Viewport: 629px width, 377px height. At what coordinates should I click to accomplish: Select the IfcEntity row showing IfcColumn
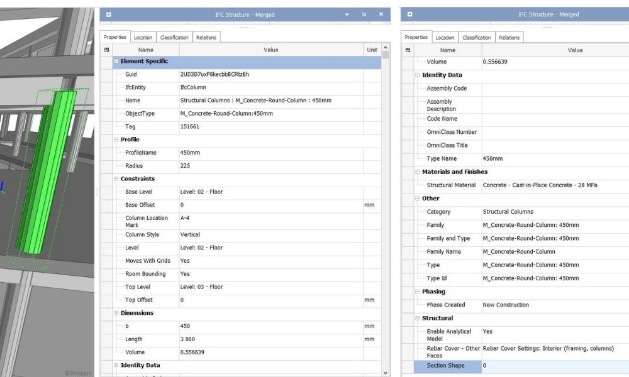point(247,87)
